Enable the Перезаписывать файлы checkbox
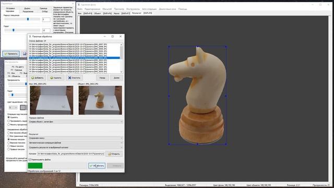The image size is (334, 188). point(30,159)
